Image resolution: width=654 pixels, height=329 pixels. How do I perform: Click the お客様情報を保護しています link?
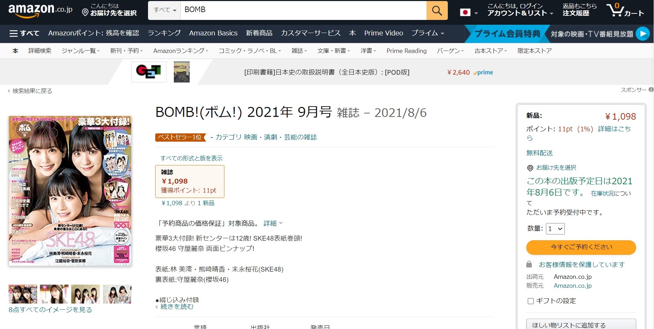click(x=582, y=265)
